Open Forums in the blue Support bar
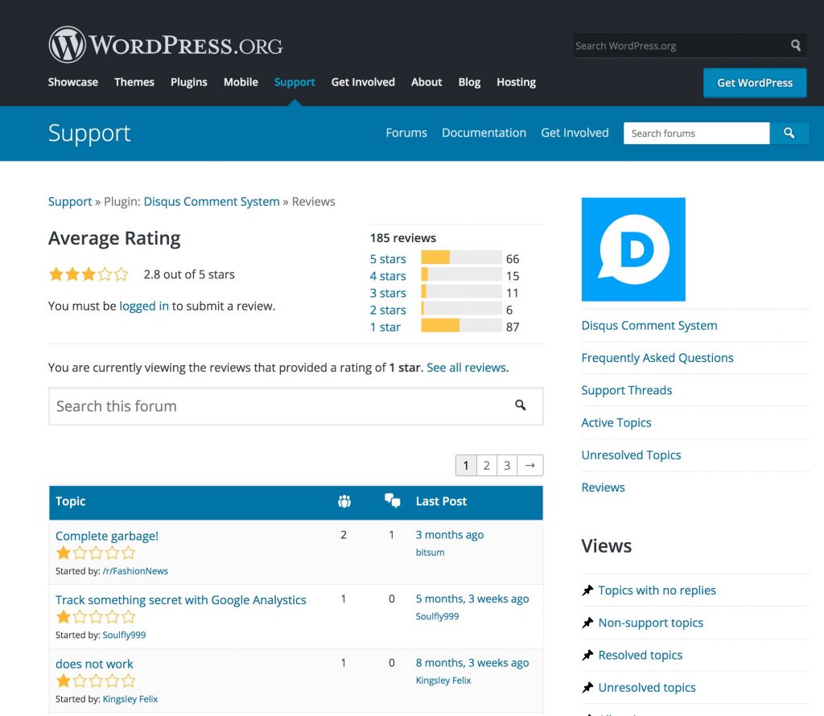The width and height of the screenshot is (824, 716). tap(406, 133)
